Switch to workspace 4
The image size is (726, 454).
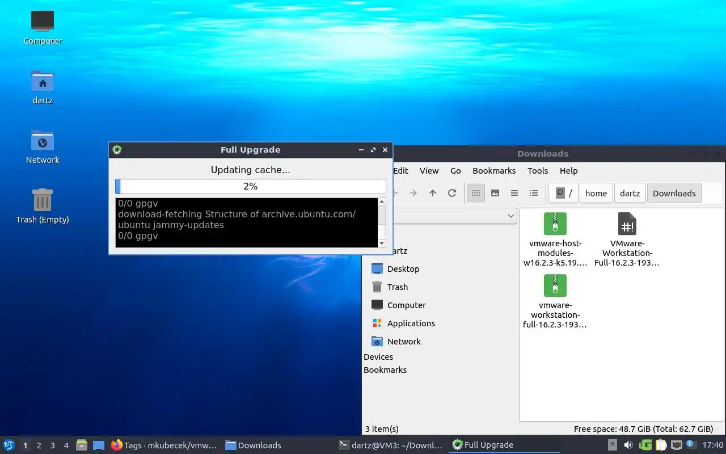(x=66, y=445)
